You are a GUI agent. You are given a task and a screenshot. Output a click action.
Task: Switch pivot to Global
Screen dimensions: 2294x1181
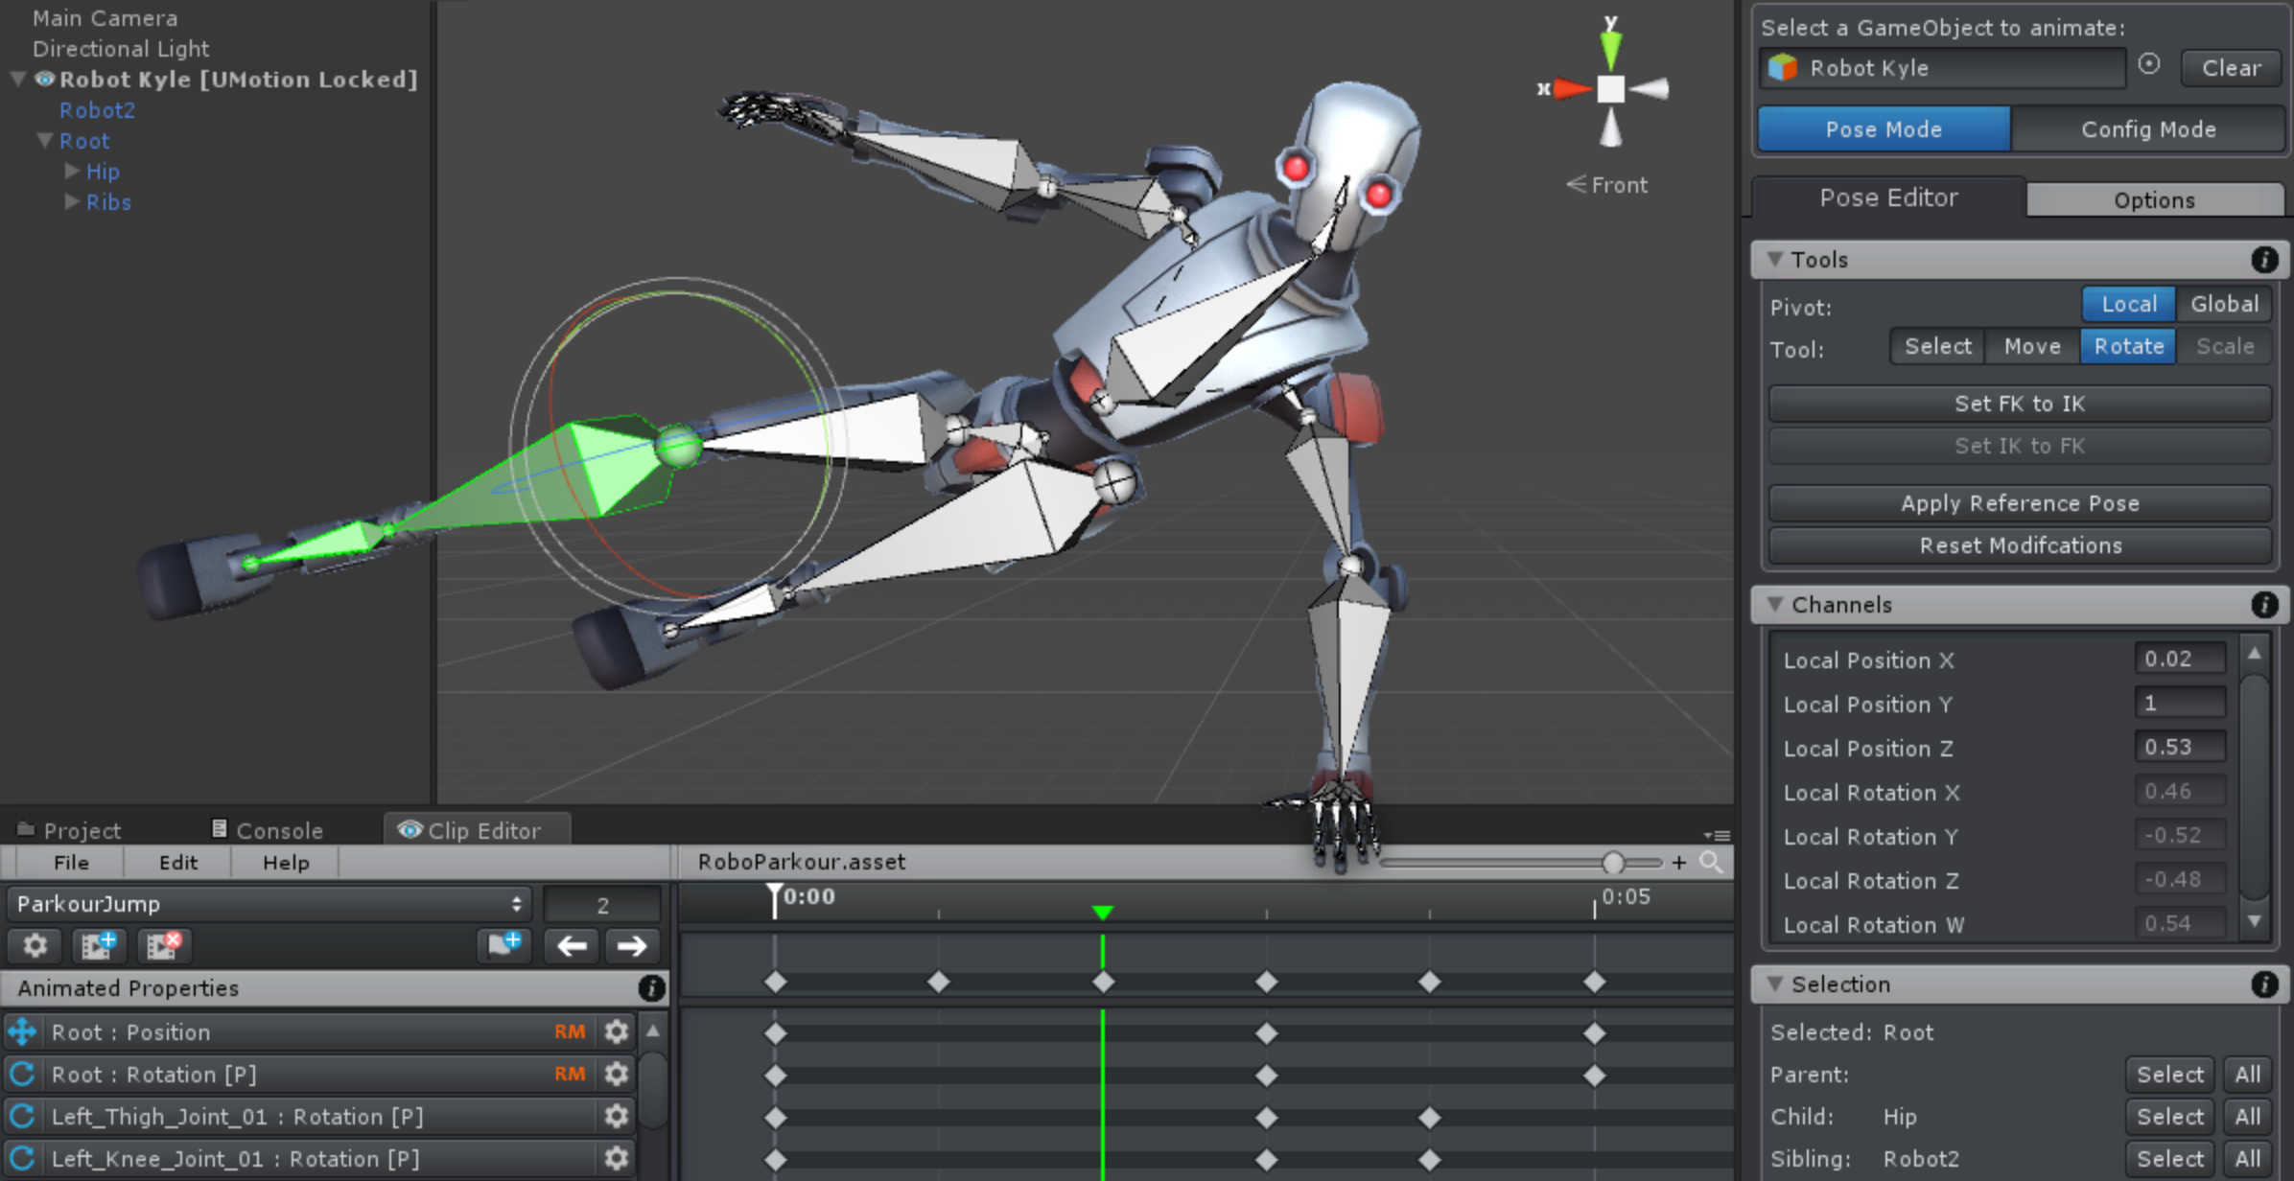[x=2223, y=304]
